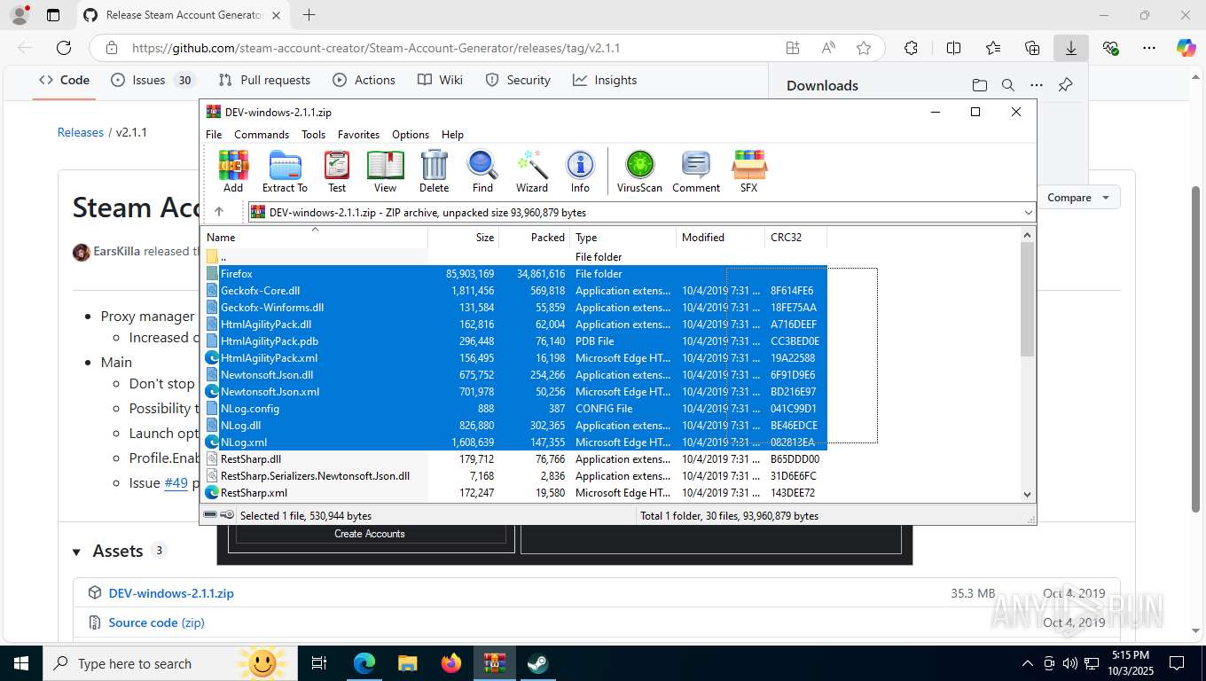Click the Add toolbar icon in WinRAR
The width and height of the screenshot is (1206, 681).
coord(233,171)
